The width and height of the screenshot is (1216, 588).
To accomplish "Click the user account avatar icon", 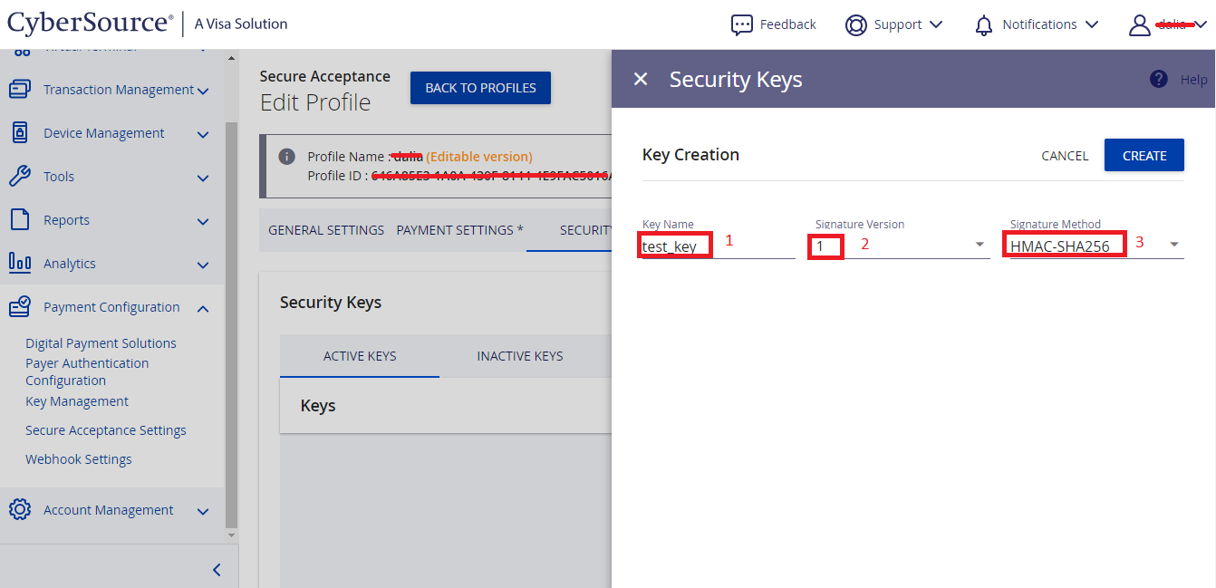I will click(x=1139, y=25).
